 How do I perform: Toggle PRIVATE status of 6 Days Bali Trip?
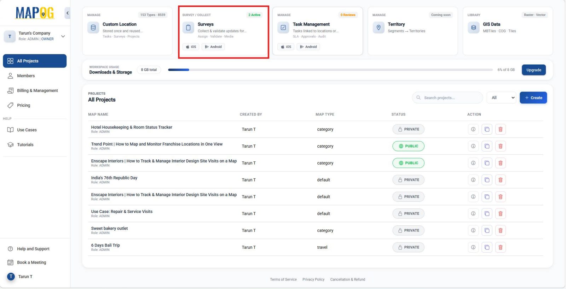(408, 247)
